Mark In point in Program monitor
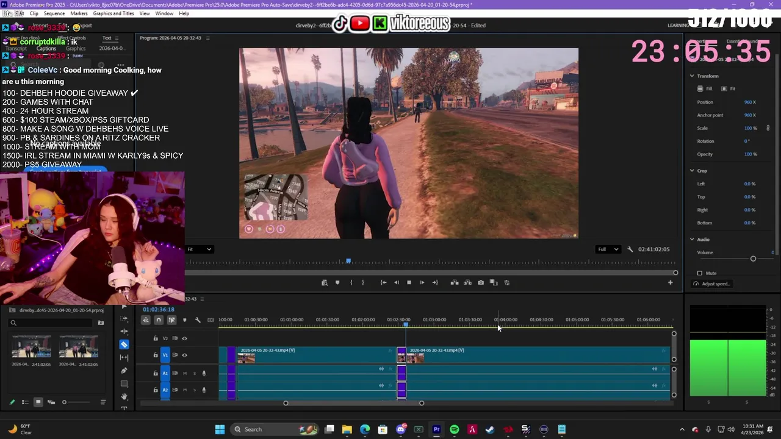 (351, 282)
